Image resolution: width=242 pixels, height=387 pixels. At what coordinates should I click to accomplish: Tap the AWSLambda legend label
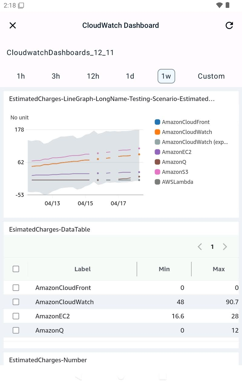point(178,182)
